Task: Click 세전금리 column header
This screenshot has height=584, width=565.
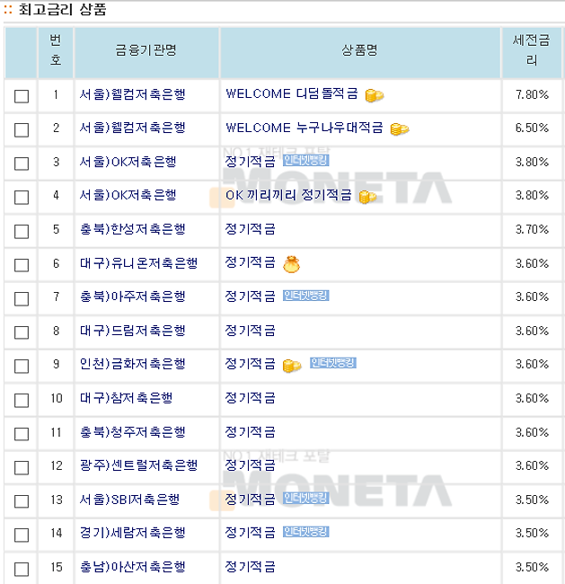Action: pyautogui.click(x=532, y=50)
